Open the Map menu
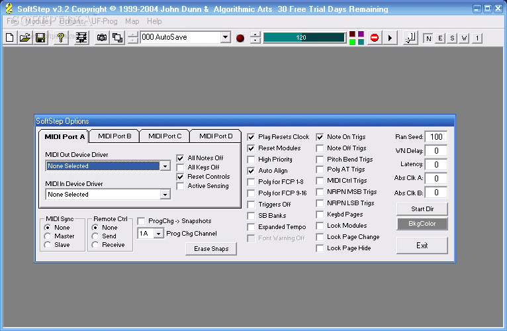 132,21
